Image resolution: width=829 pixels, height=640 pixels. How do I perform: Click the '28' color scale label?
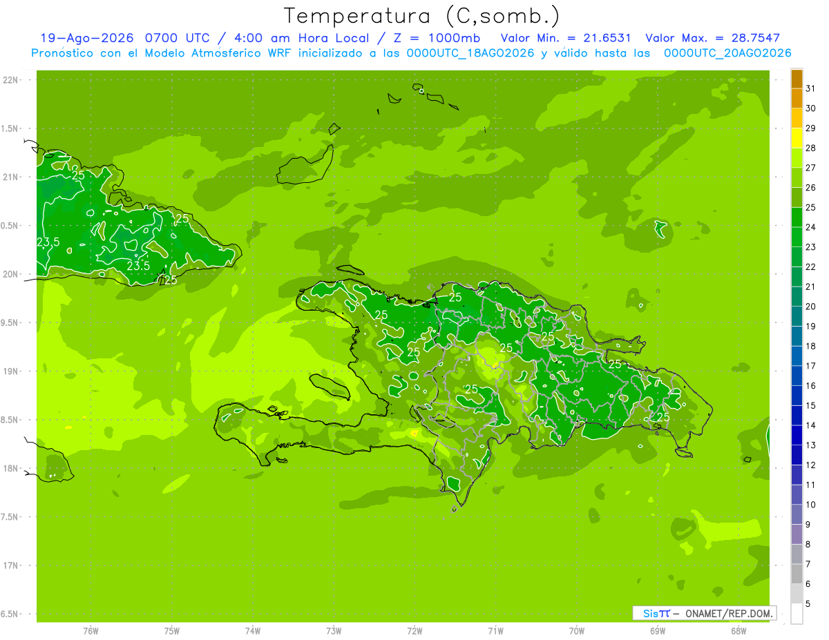pyautogui.click(x=811, y=148)
